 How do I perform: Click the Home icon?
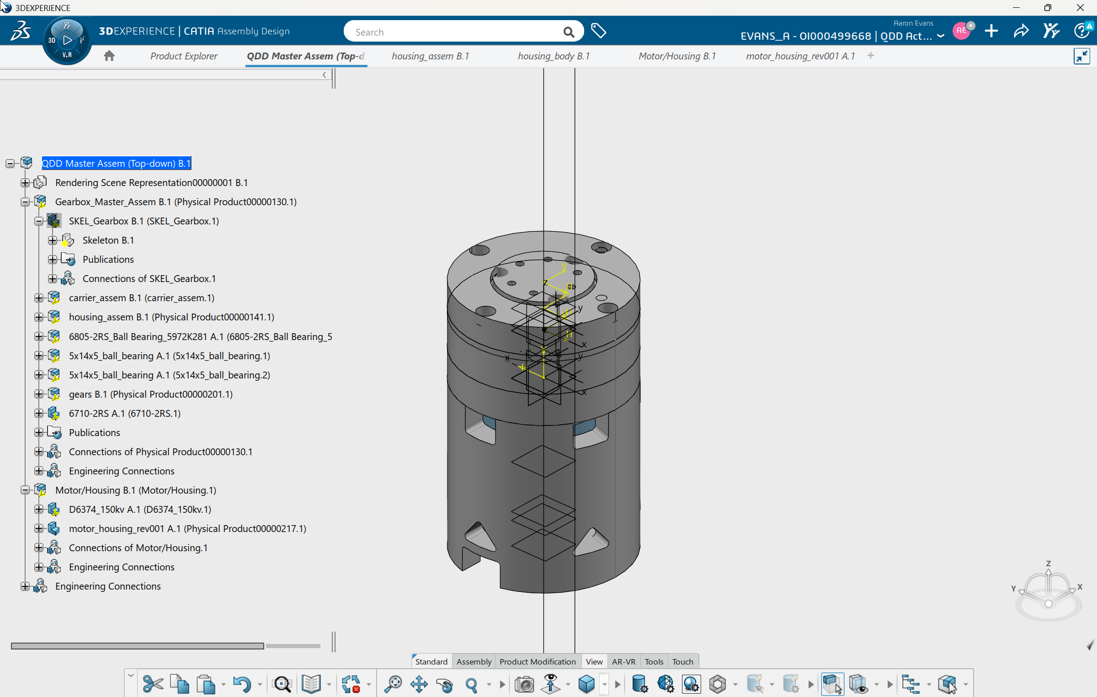click(x=109, y=56)
